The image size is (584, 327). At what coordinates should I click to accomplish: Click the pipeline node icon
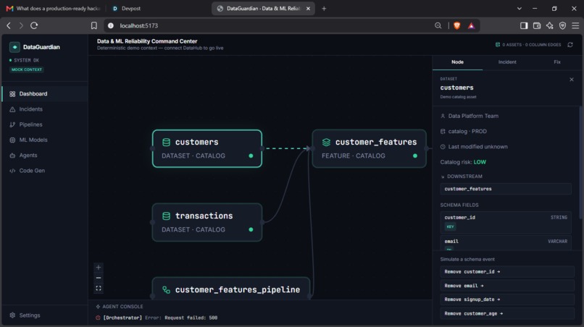166,290
